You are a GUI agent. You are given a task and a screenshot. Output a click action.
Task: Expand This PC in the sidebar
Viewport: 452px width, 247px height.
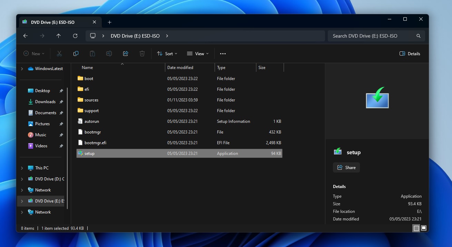point(22,168)
